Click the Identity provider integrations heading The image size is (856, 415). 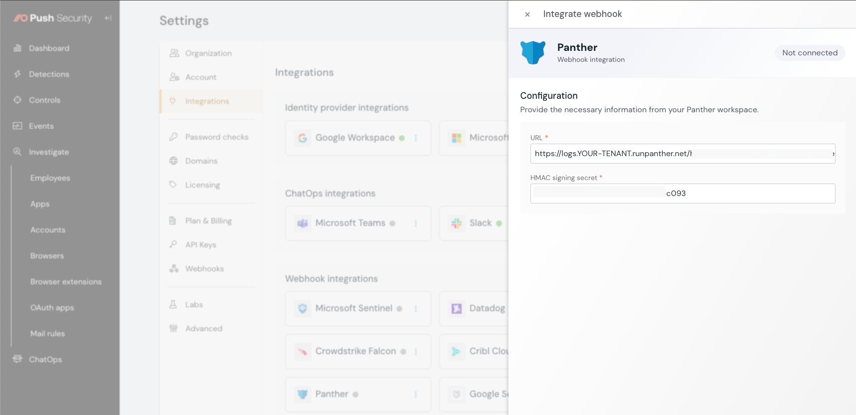tap(346, 108)
